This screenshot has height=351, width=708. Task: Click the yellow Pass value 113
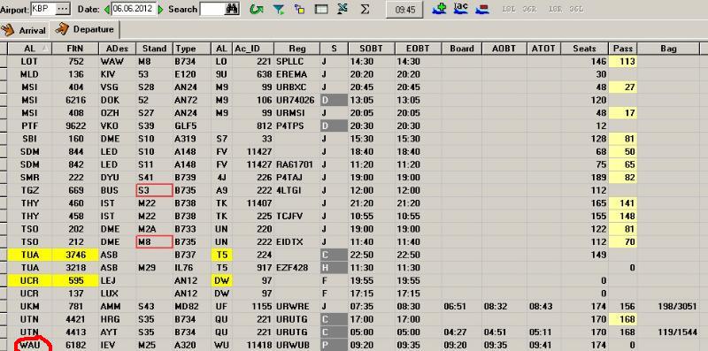point(623,61)
